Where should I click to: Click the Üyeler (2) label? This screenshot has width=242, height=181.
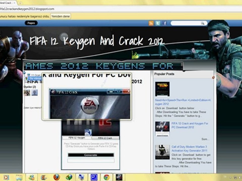click(x=30, y=87)
